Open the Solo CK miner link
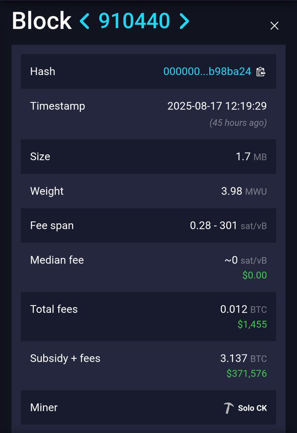Screen dimensions: 297x433 coord(252,408)
